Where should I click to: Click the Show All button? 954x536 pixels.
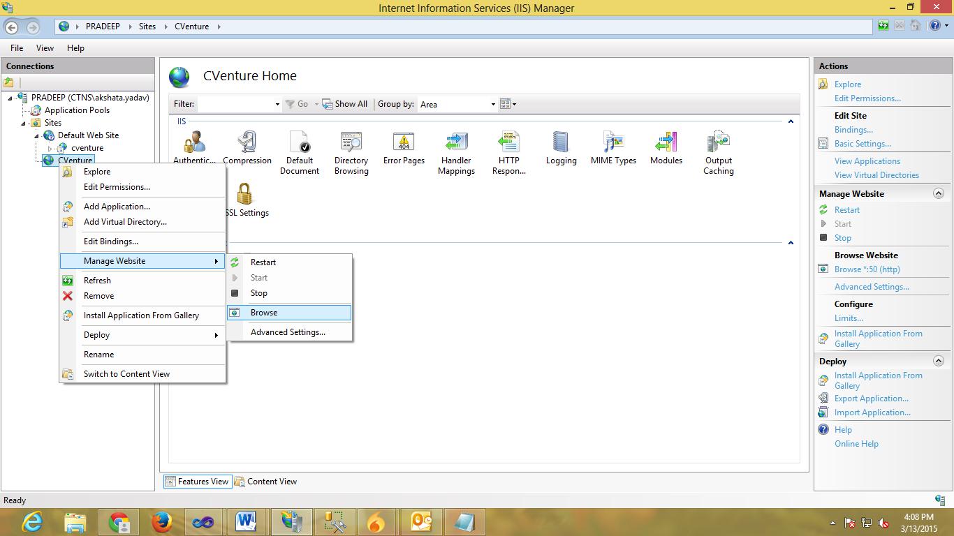[x=345, y=104]
